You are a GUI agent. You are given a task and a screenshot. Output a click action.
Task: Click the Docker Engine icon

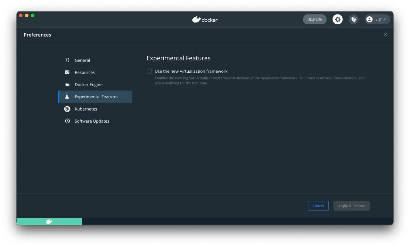click(67, 85)
